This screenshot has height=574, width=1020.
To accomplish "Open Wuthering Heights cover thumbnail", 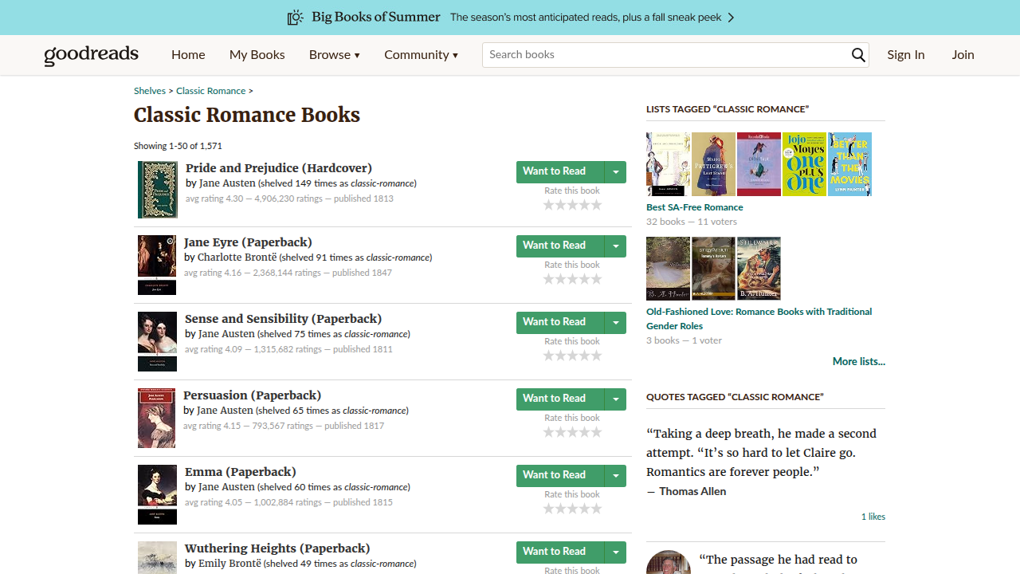I will pyautogui.click(x=157, y=557).
